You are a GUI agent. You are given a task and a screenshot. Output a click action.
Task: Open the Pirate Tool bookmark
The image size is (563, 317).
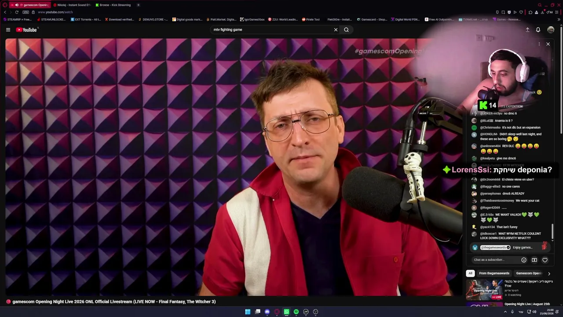[x=311, y=19]
